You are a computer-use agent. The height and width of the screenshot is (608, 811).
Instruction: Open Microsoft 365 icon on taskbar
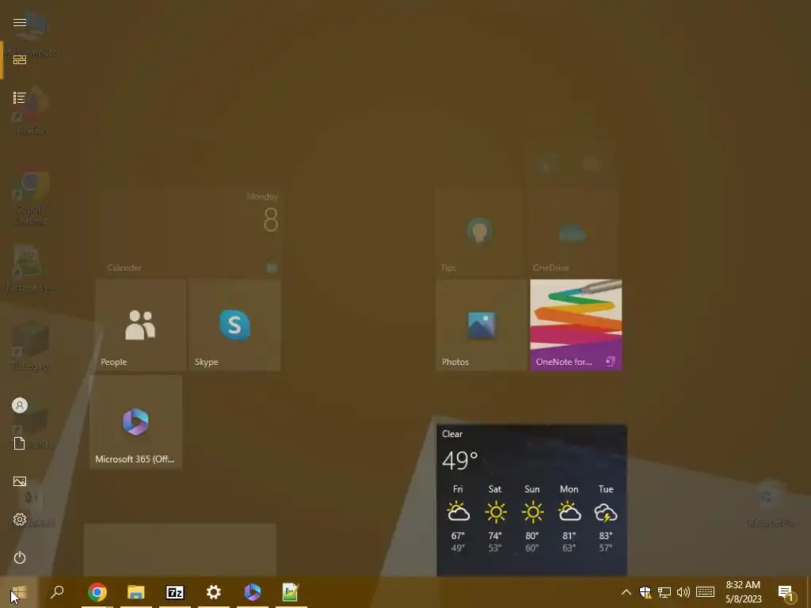[253, 592]
